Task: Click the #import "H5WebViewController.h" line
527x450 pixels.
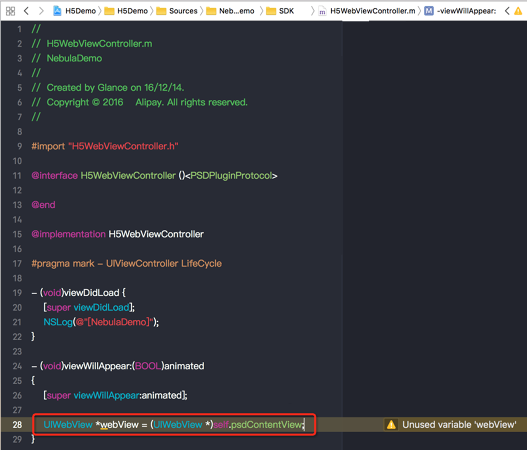Action: coord(105,146)
